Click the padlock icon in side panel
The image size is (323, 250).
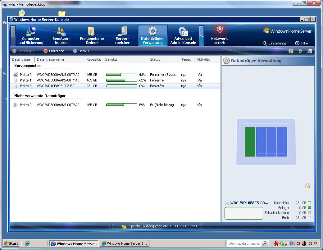pos(307,186)
